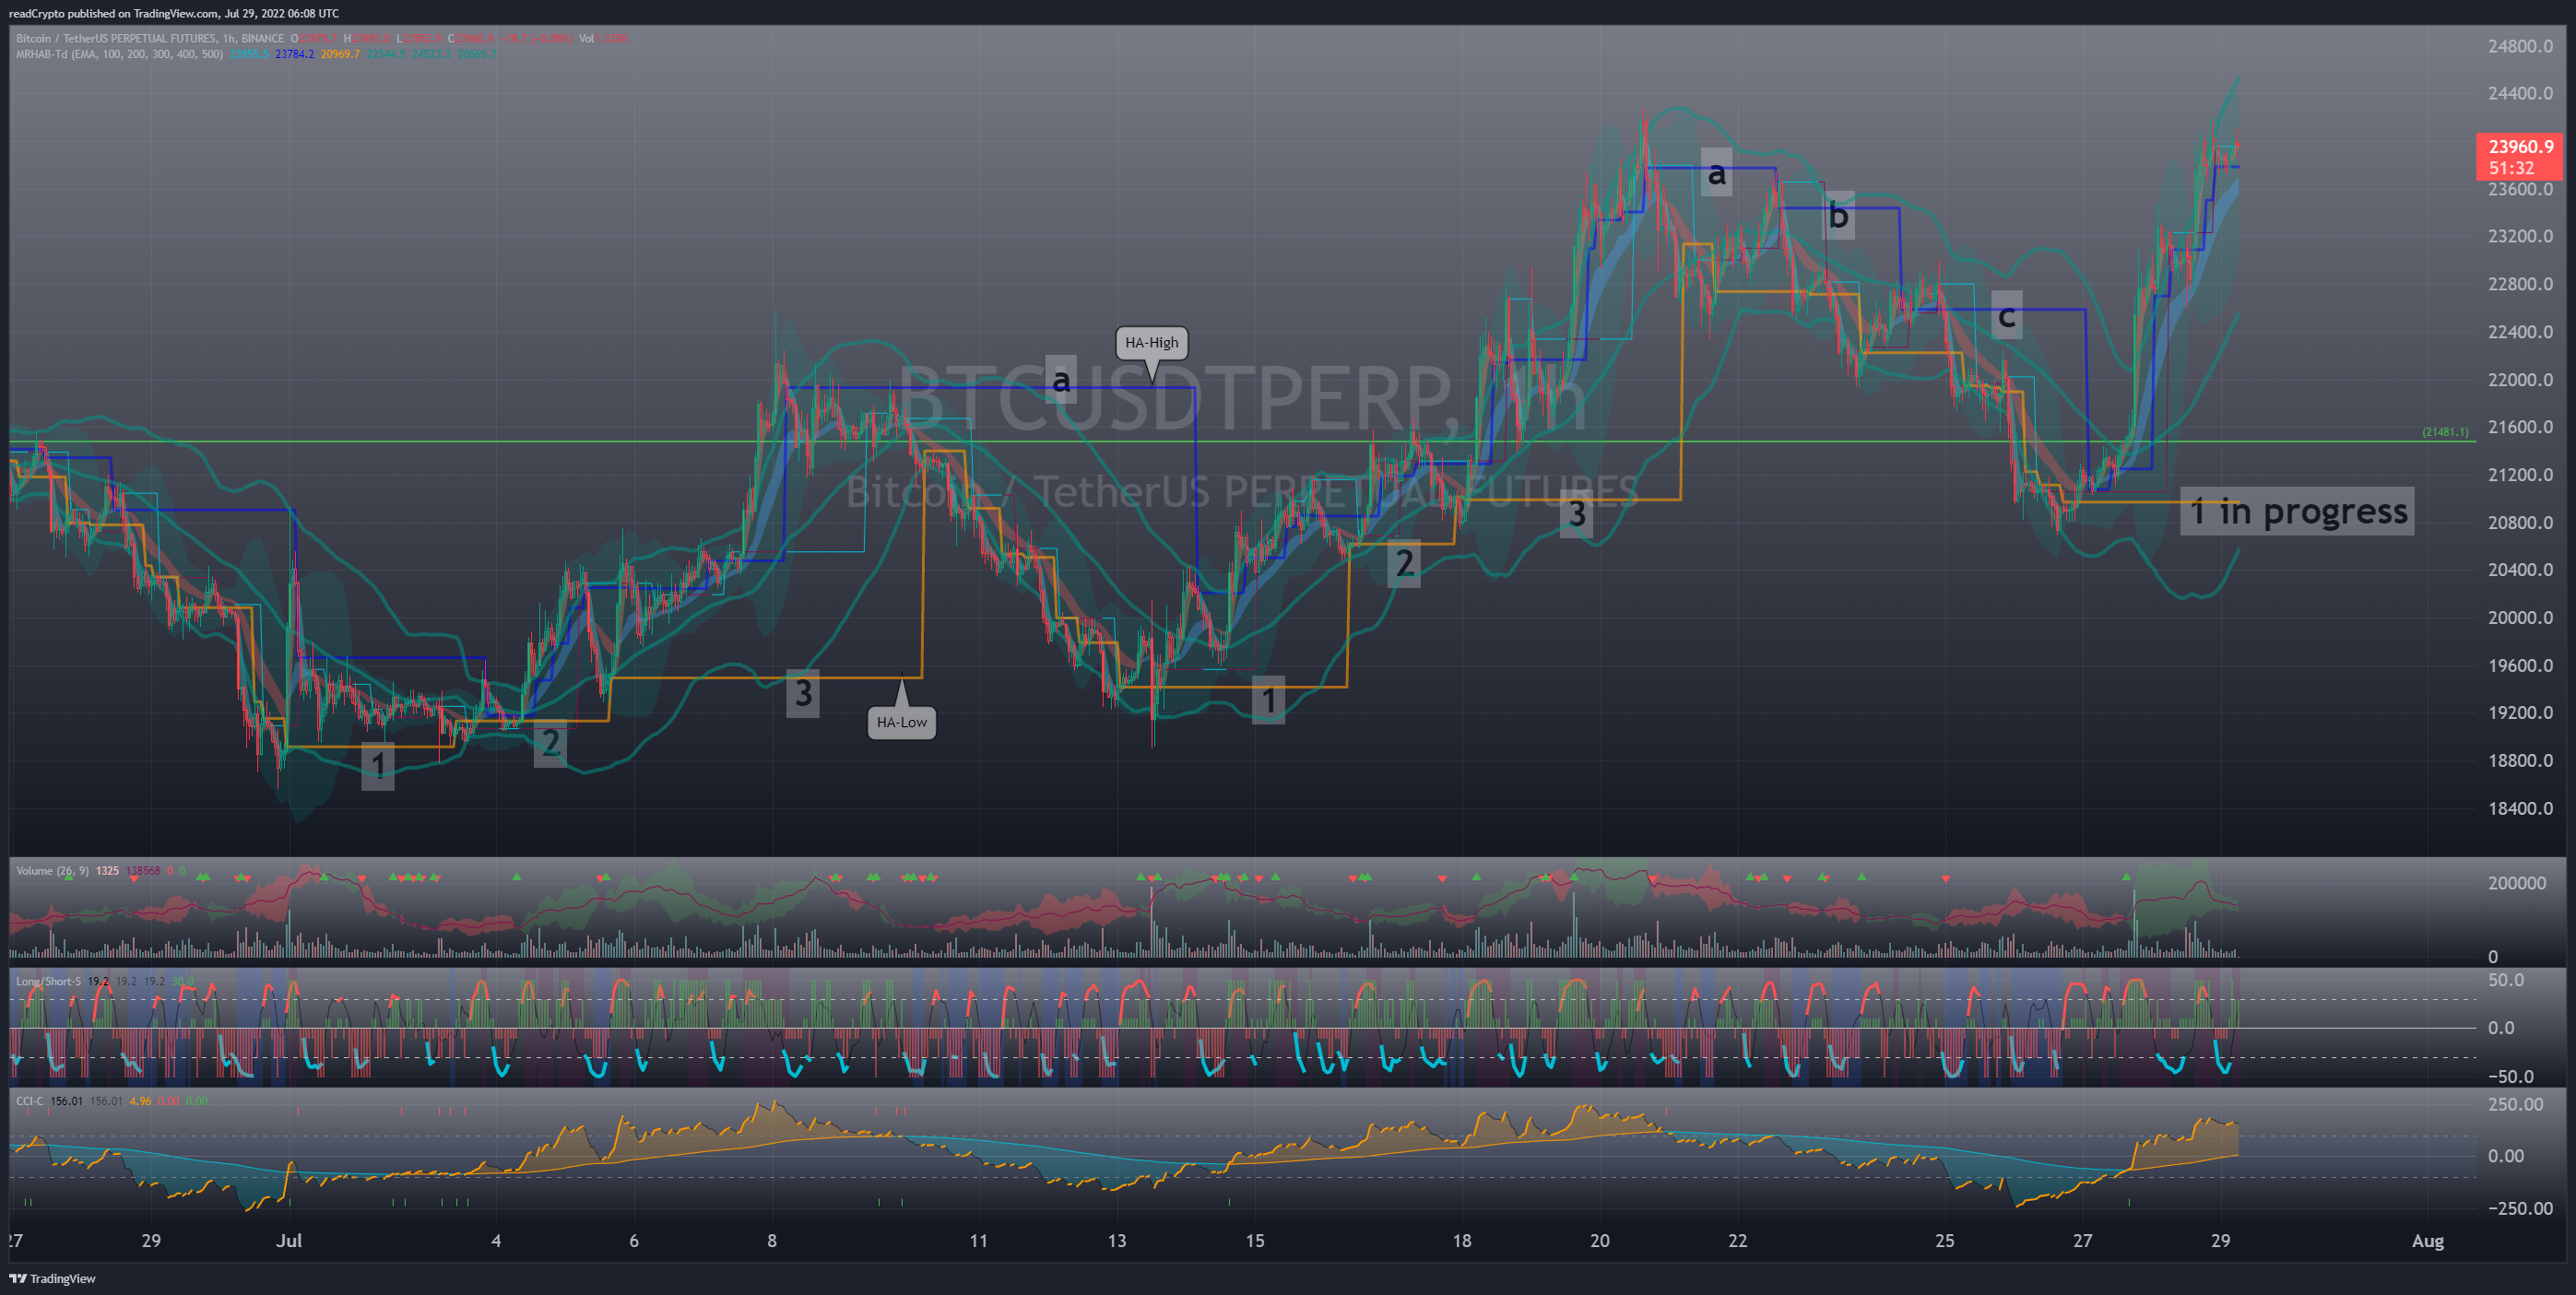
Task: Click the 22400.0 price axis label
Action: click(x=2520, y=332)
